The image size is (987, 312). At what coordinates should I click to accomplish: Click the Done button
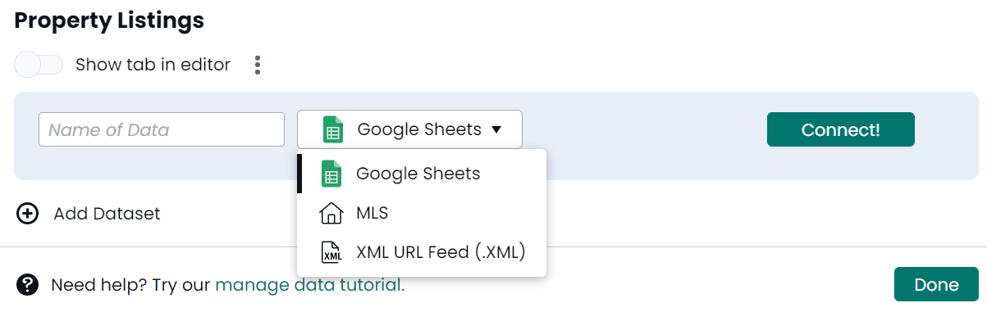point(936,284)
